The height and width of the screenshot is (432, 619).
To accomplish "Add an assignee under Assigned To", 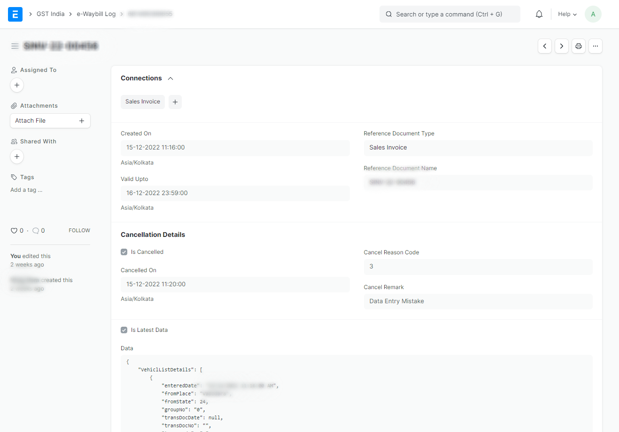I will pos(17,85).
